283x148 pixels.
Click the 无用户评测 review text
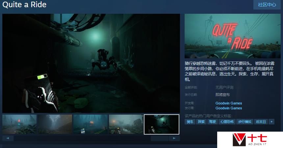pyautogui.click(x=224, y=87)
